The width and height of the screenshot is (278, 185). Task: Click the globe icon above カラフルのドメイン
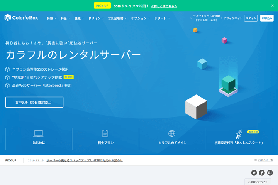click(172, 133)
